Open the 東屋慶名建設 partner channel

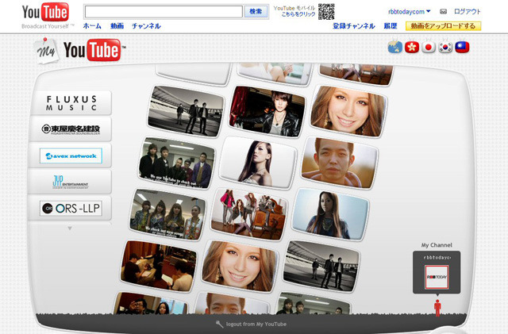coord(71,129)
